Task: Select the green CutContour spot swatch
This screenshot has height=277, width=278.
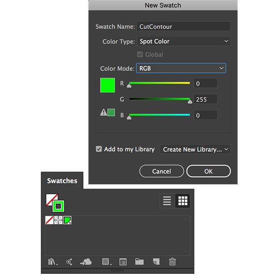Action: (67, 220)
